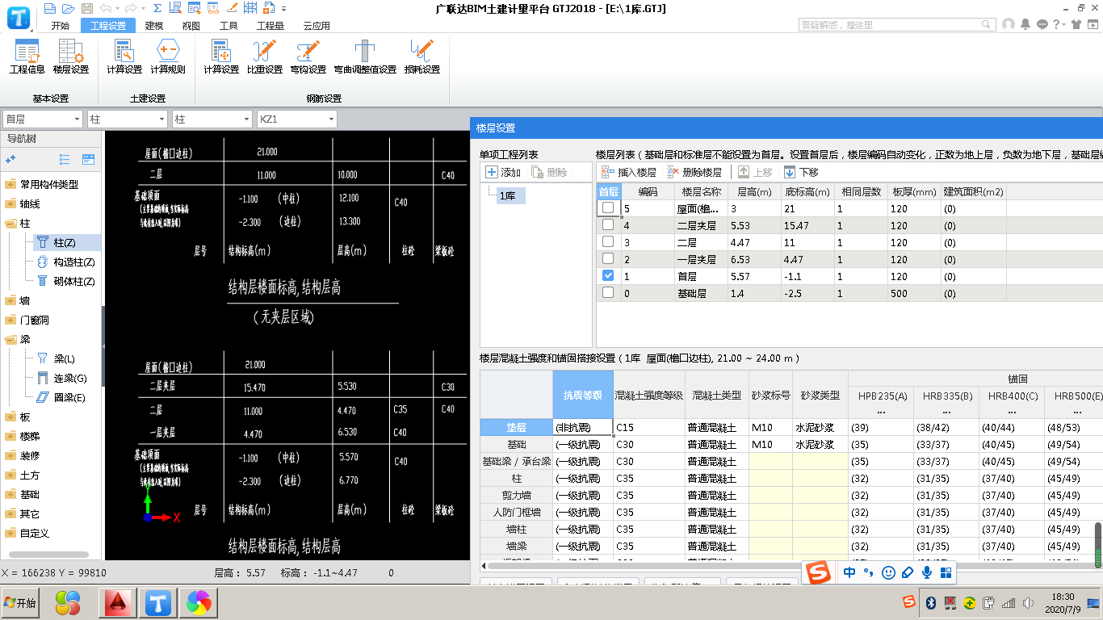Check the 首层 box for the 二层 row
This screenshot has width=1103, height=620.
point(608,242)
